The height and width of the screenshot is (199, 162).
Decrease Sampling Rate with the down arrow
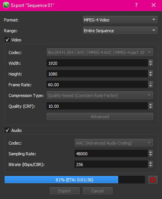(151, 155)
